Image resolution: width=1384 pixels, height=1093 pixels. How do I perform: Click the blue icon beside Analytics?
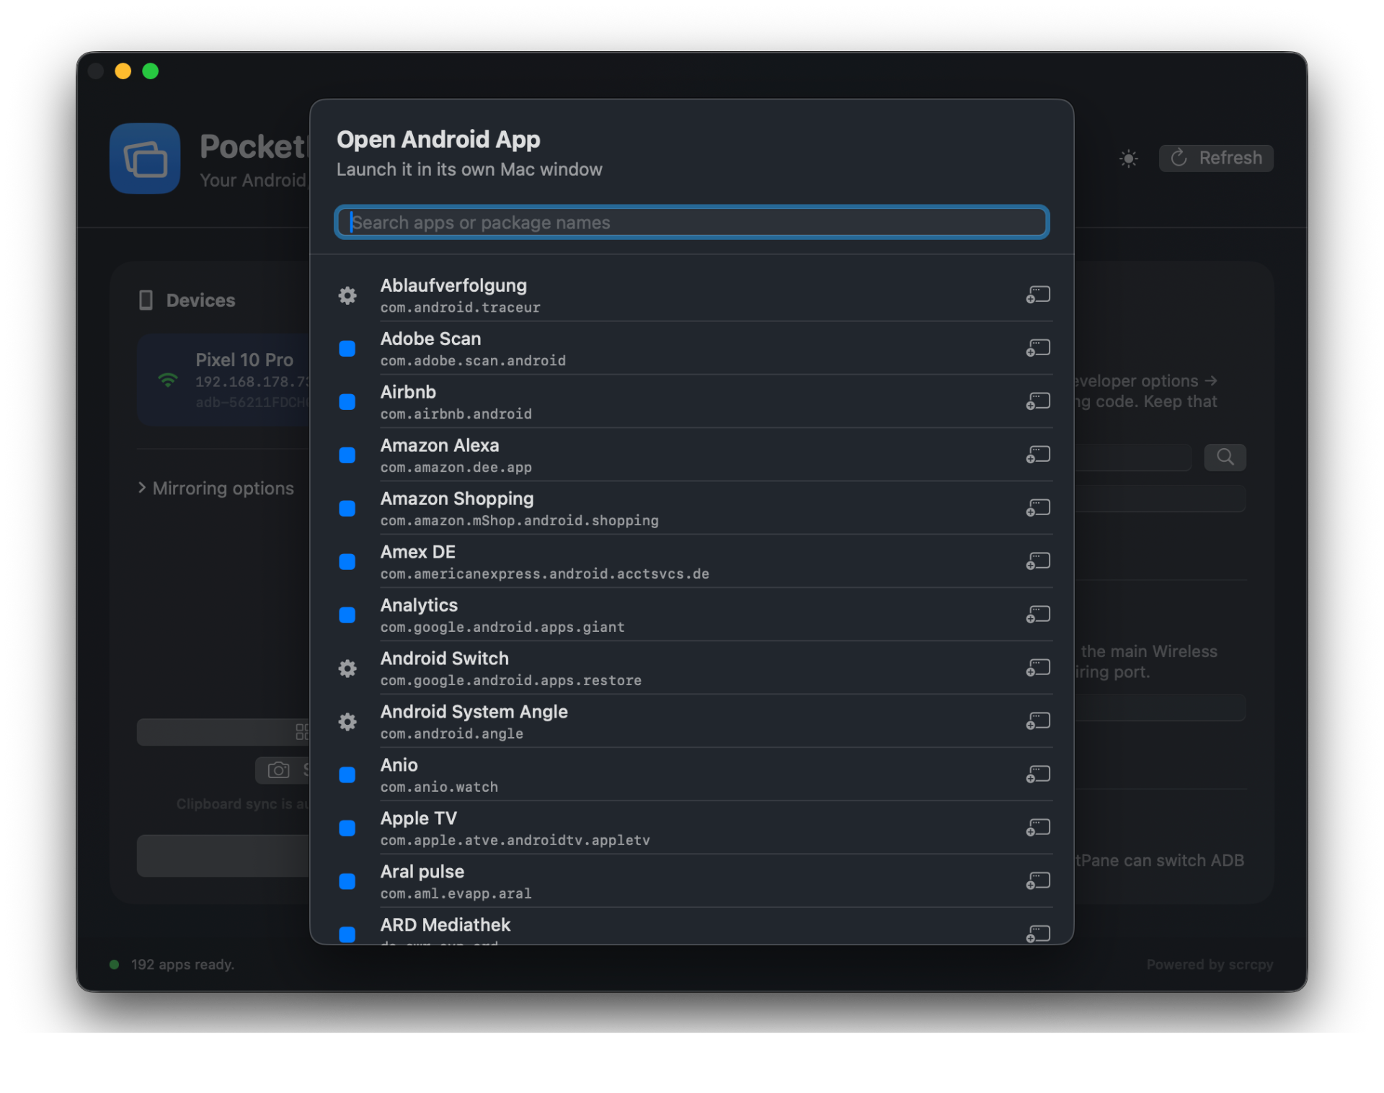coord(347,615)
